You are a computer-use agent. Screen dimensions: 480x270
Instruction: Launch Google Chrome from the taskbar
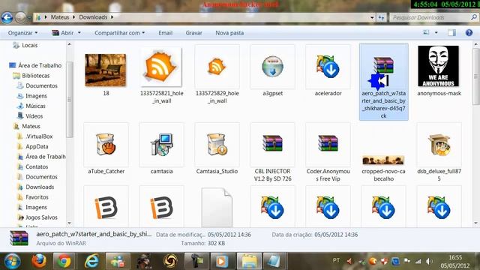(x=64, y=261)
